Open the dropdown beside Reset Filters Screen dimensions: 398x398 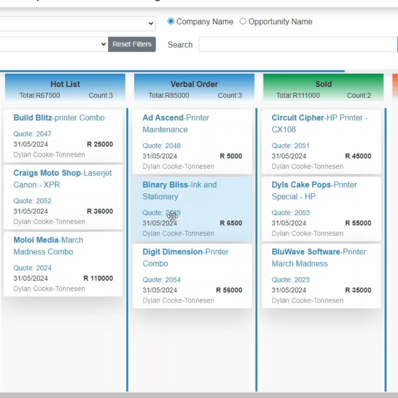click(54, 44)
